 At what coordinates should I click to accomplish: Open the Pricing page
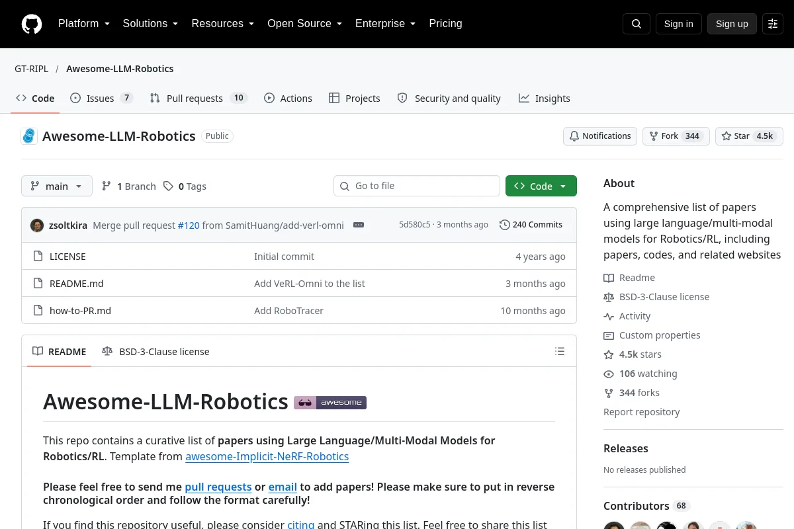pos(445,24)
